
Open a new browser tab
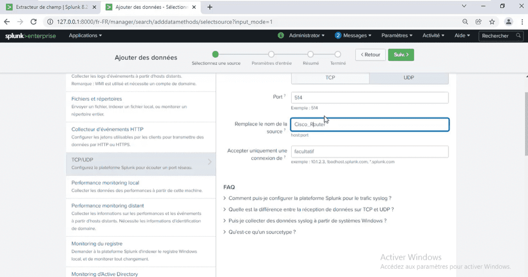210,7
